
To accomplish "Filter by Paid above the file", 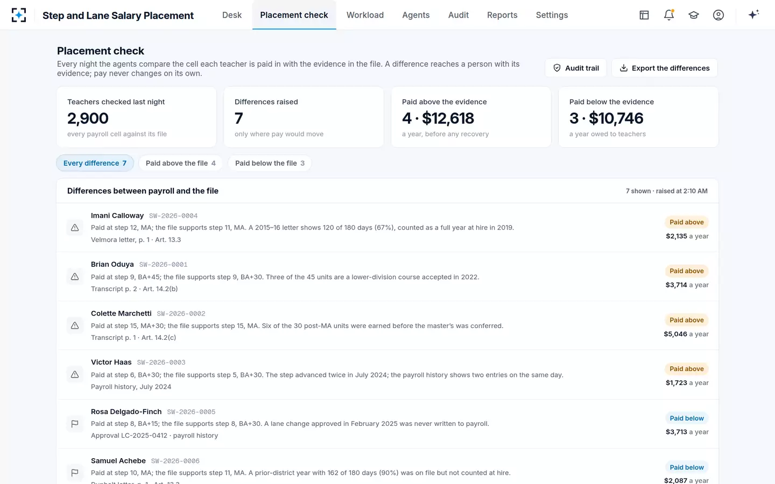I will (181, 163).
